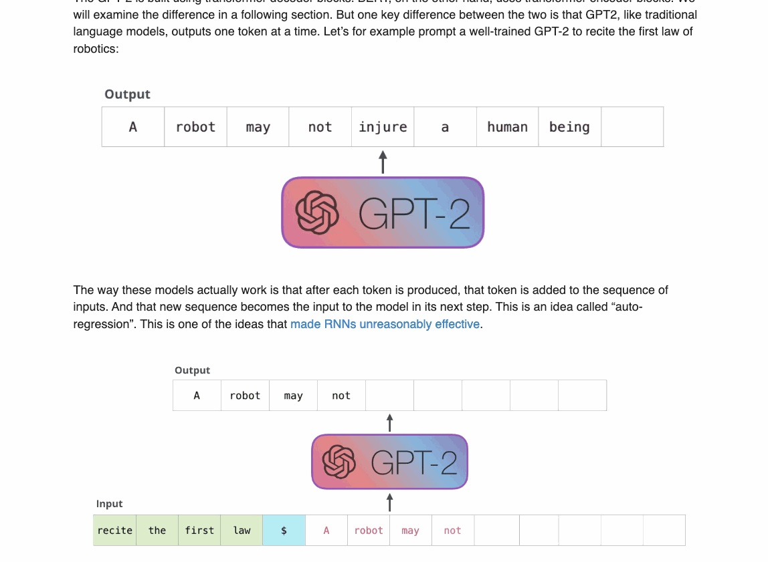Select the lowercase "a" token before "human"
768x562 pixels.
tap(445, 127)
